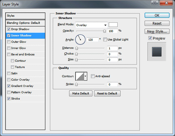The width and height of the screenshot is (175, 136).
Task: Select the Stroke label row
Action: tap(25, 98)
